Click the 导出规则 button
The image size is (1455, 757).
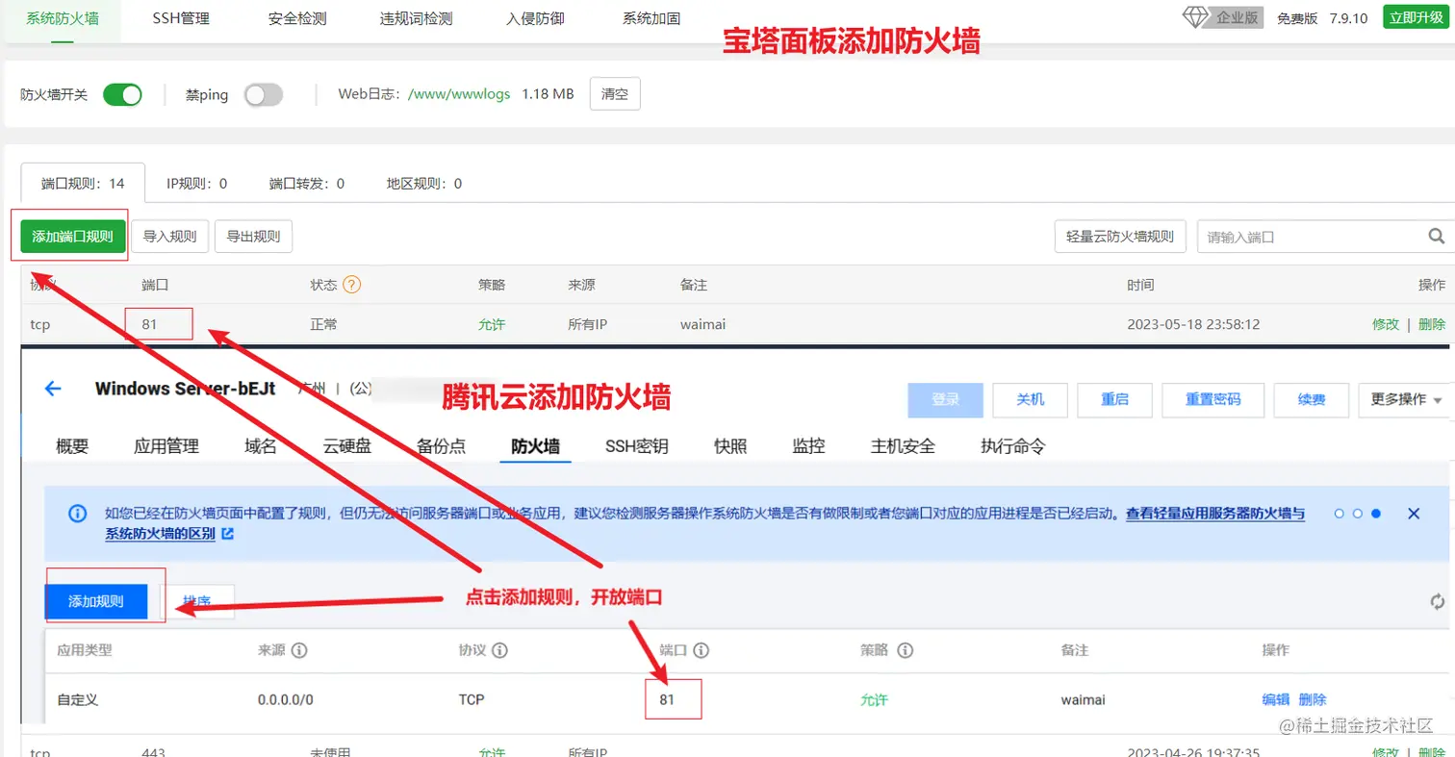(253, 236)
